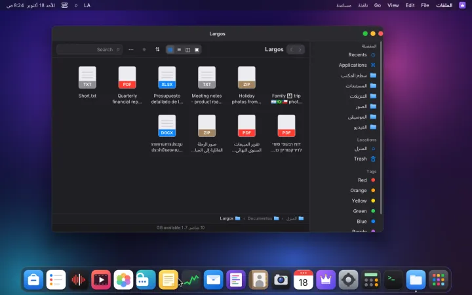The image size is (472, 295).
Task: Go forward with right chevron button
Action: pyautogui.click(x=300, y=49)
